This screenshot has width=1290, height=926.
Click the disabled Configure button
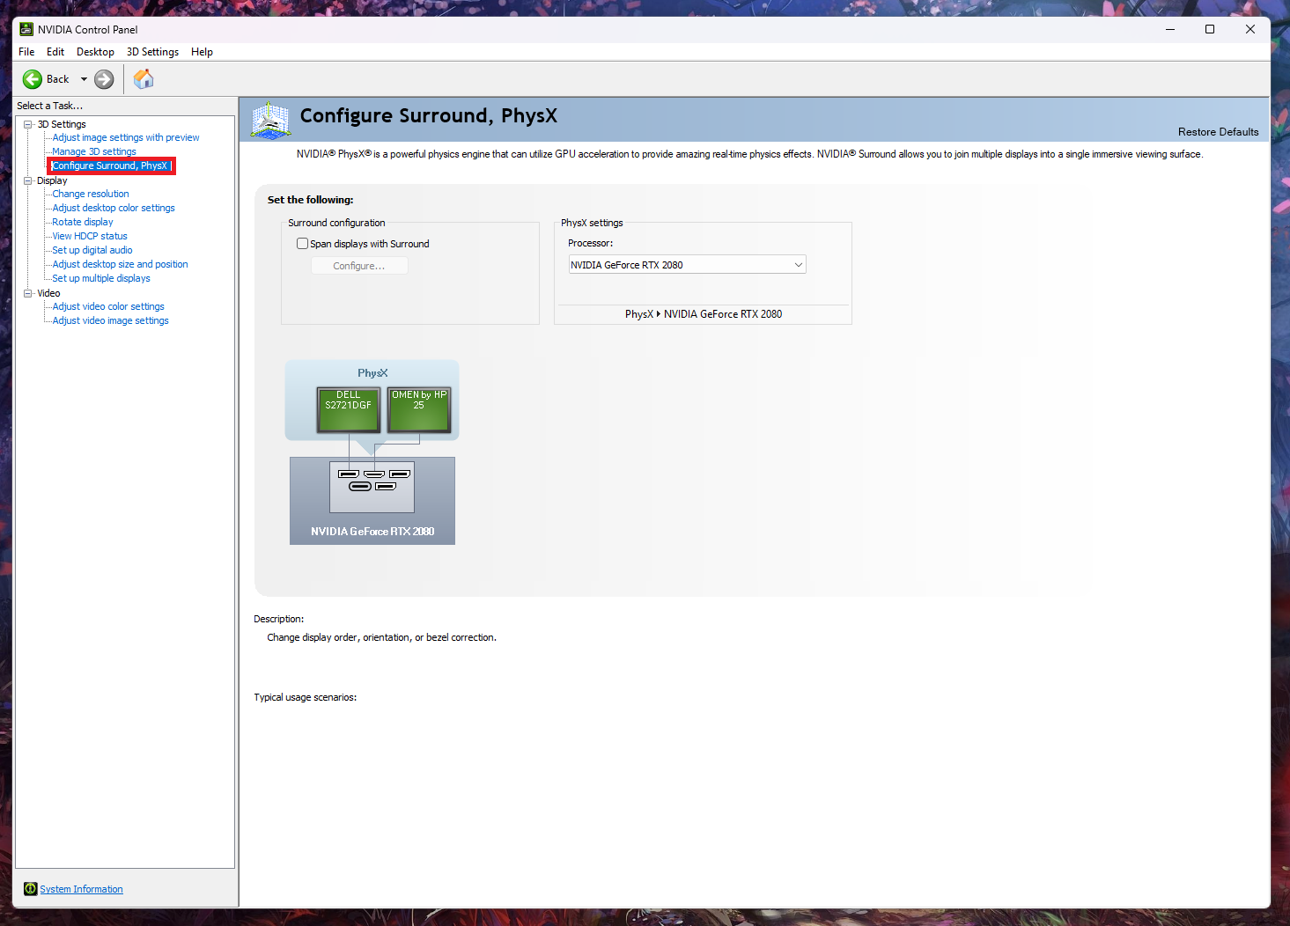[359, 266]
